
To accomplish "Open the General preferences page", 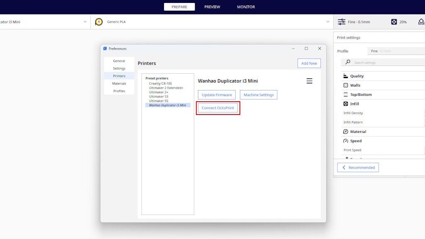I will tap(119, 61).
